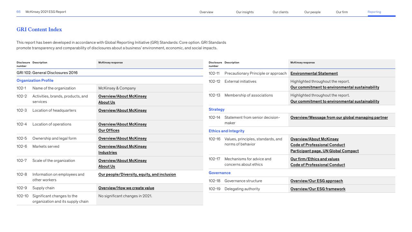412x232 pixels.
Task: Open the Overview/Our ESG approach link
Action: 317,181
